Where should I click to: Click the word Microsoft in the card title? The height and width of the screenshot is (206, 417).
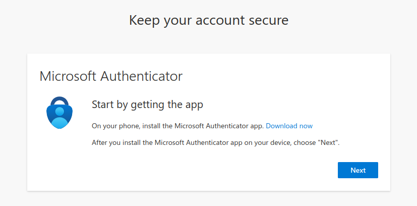tap(68, 76)
